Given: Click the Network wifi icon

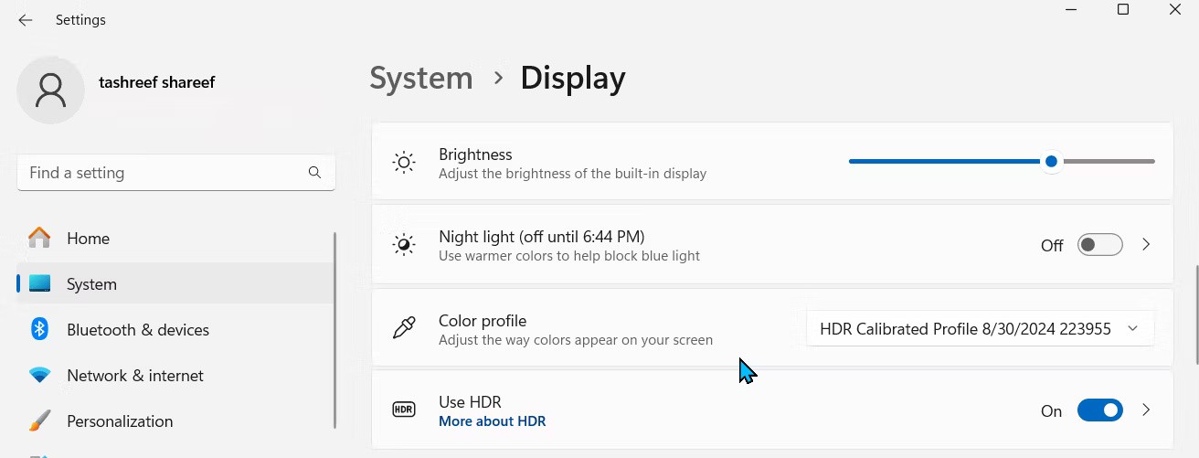Looking at the screenshot, I should (x=39, y=375).
